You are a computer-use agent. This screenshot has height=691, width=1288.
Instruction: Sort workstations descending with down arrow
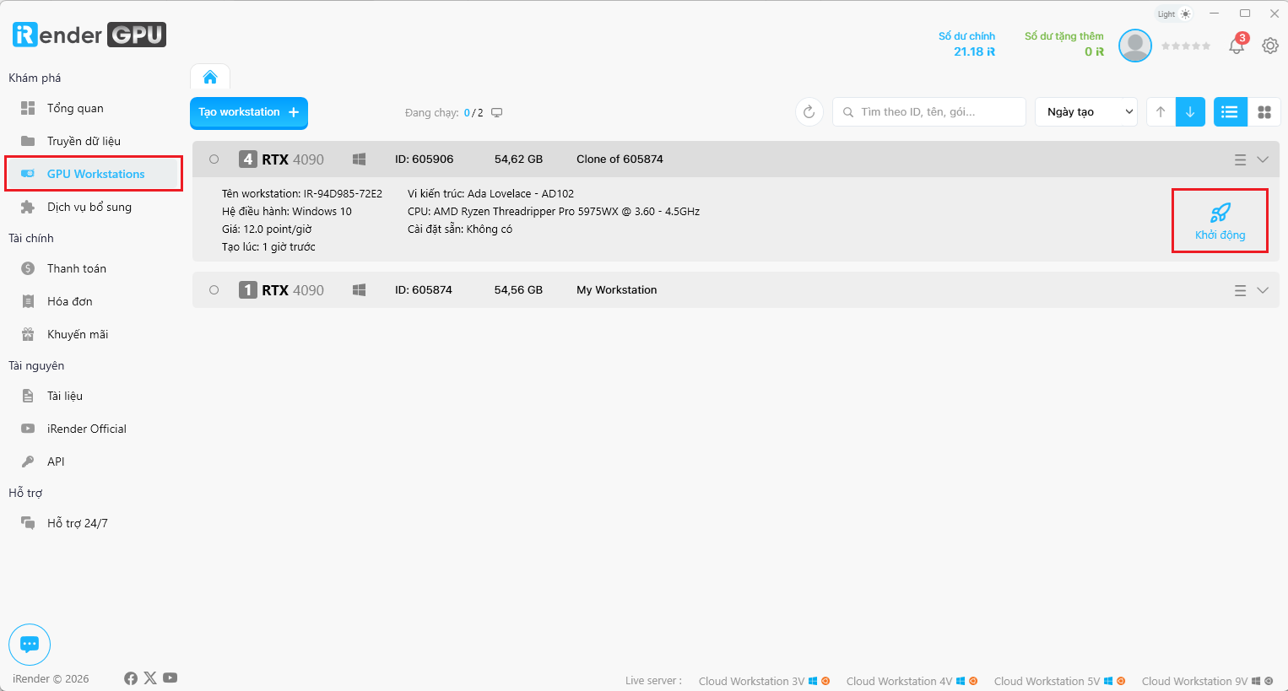click(1190, 112)
